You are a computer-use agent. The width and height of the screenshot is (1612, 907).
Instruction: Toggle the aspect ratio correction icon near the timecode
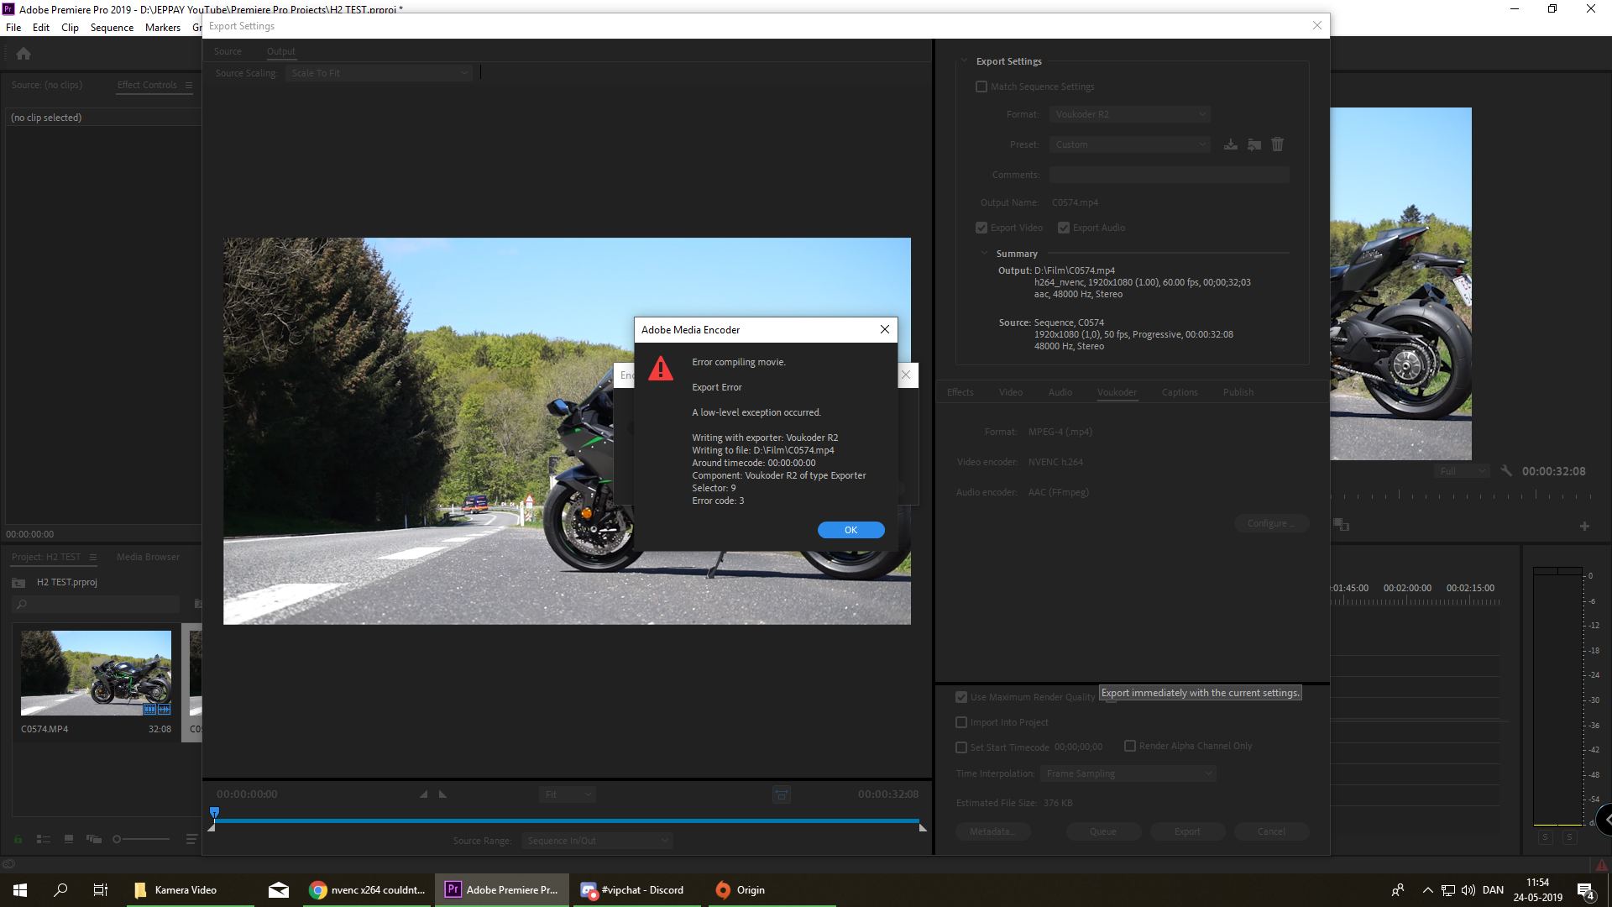781,794
